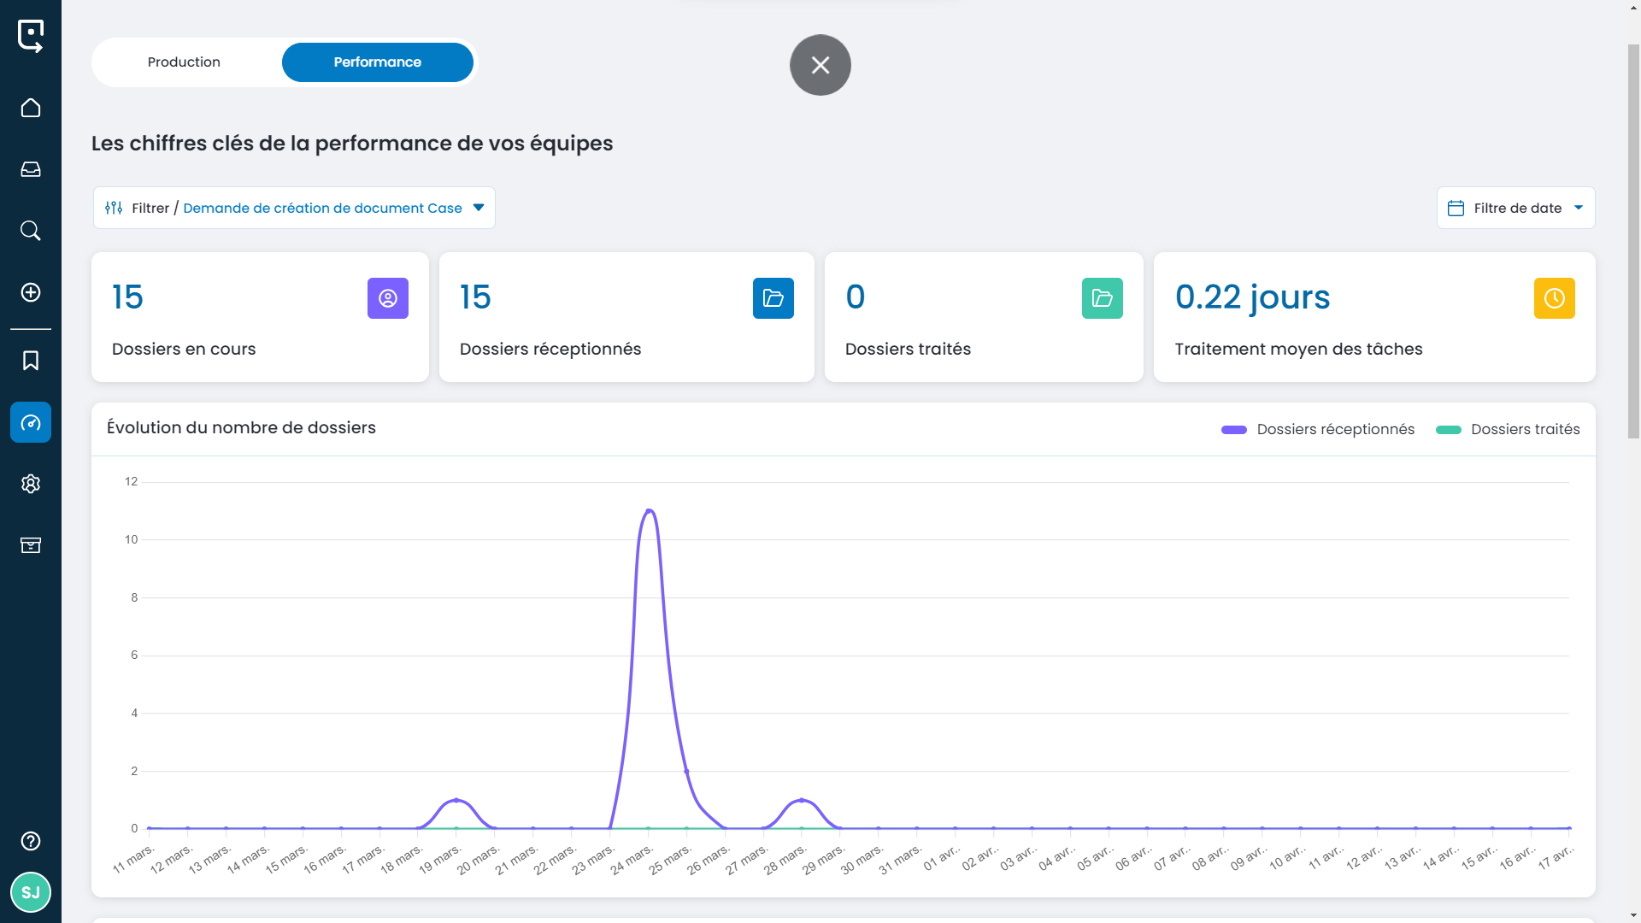The image size is (1641, 923).
Task: Click the page heading about team performance
Action: [352, 144]
